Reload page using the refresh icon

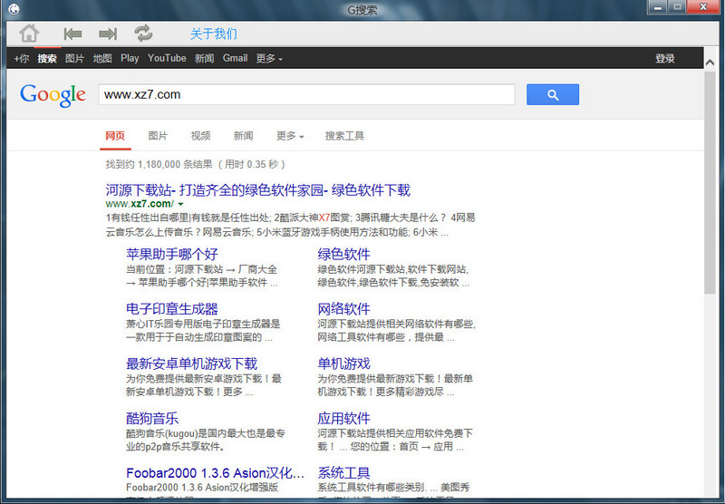point(143,34)
